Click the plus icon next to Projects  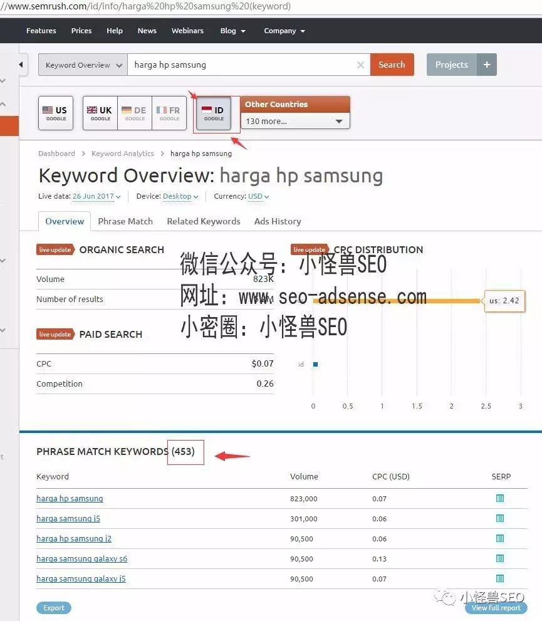point(487,65)
